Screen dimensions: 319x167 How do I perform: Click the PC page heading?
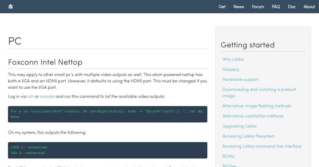[15, 41]
